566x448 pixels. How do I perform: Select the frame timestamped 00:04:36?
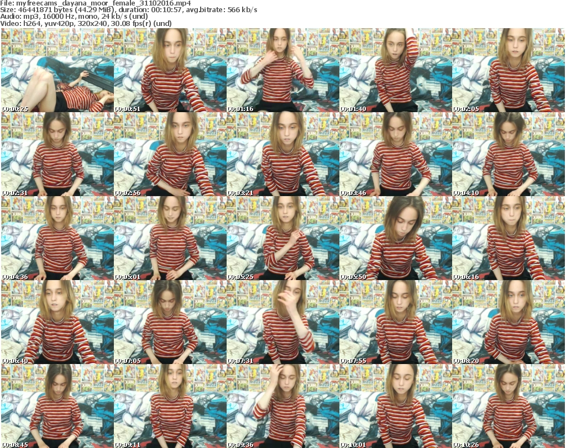coord(57,238)
